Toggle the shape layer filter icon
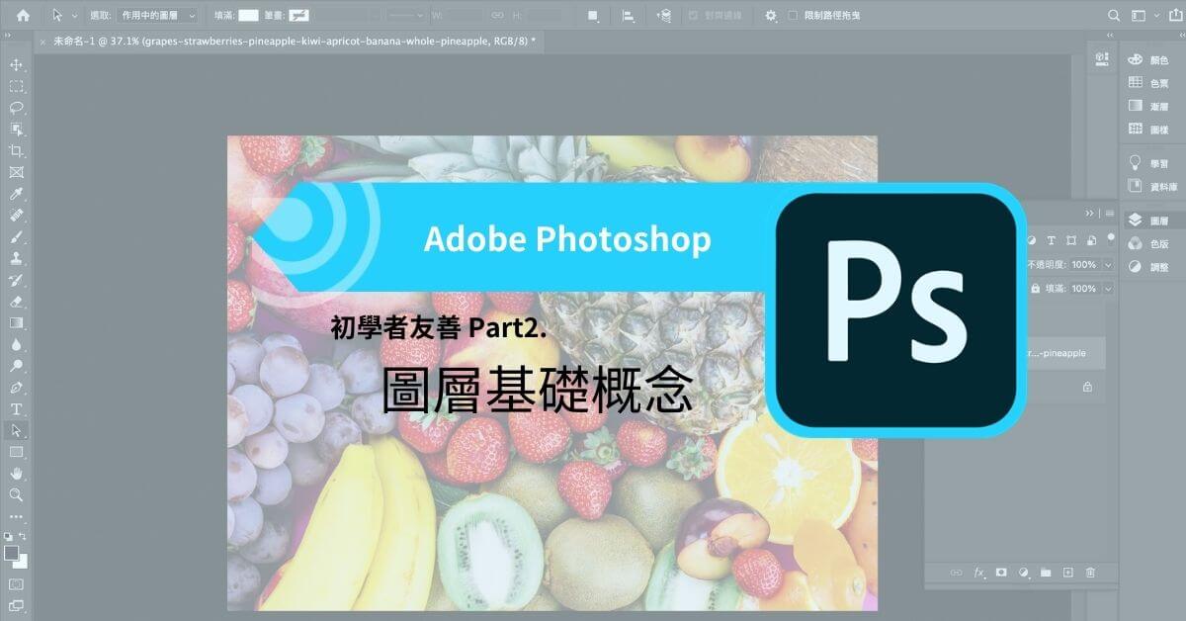Image resolution: width=1186 pixels, height=621 pixels. (1070, 240)
